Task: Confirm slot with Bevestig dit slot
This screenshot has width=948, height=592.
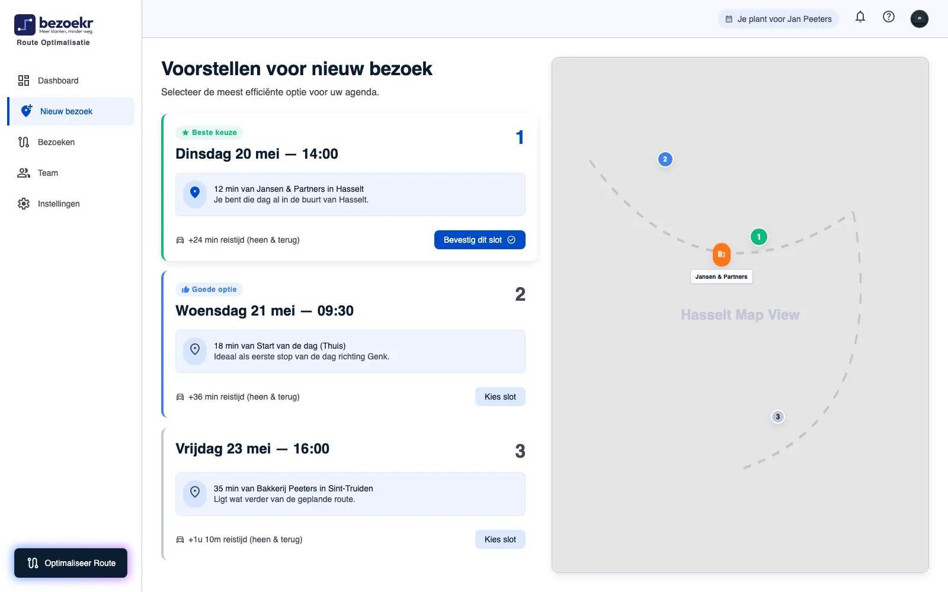Action: tap(480, 240)
